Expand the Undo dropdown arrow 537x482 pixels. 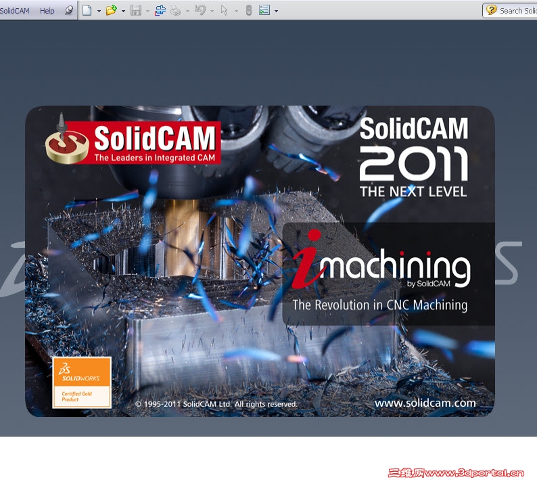click(x=212, y=11)
